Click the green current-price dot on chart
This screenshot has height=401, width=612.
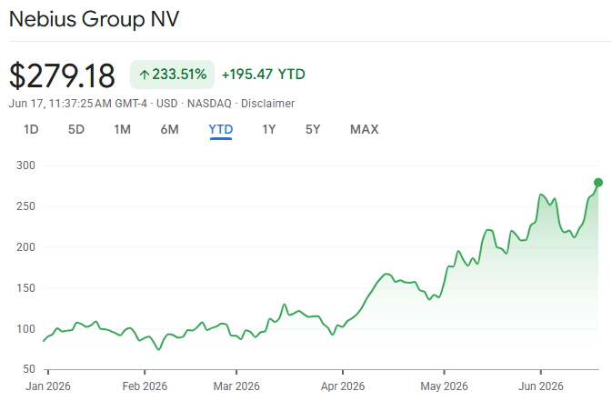(598, 183)
